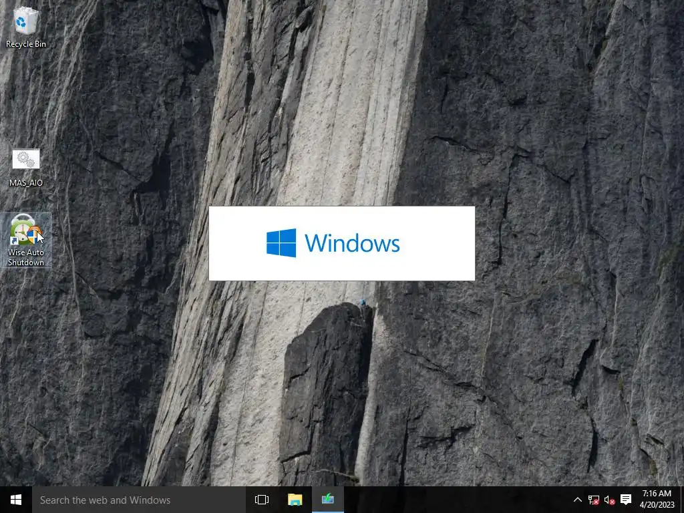Open Task View from the taskbar

click(x=262, y=500)
